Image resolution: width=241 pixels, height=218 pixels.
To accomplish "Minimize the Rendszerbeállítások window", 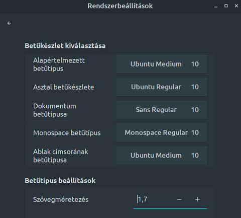I will coord(216,6).
